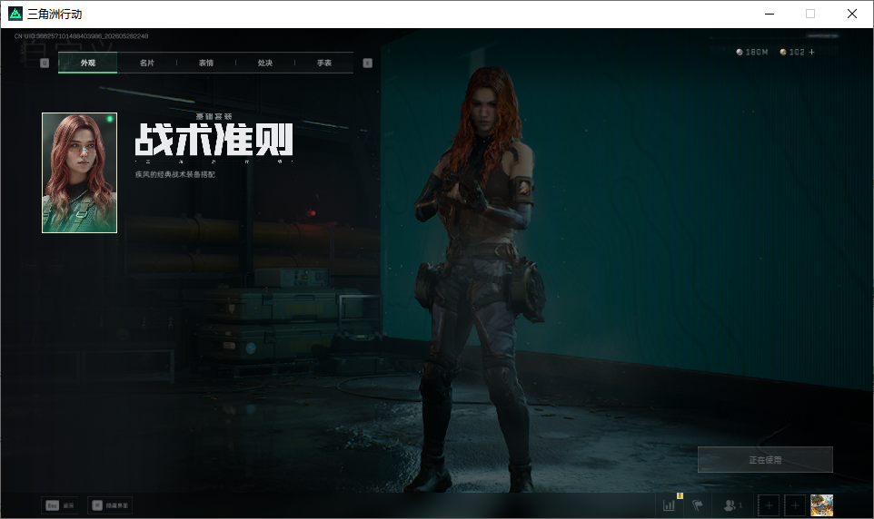
Task: Open the flag icon in bottom bar
Action: click(698, 505)
